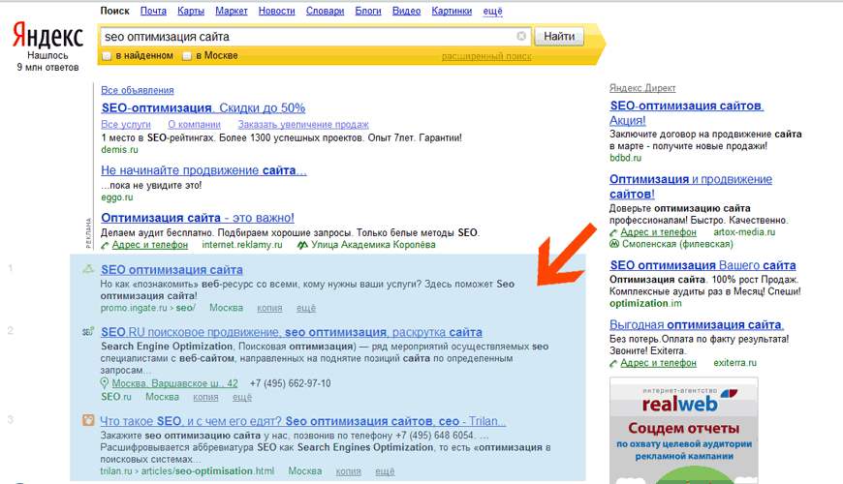
Task: Open sidebar ad 'SEO-оптимизация сайтов. Акция!'
Action: pyautogui.click(x=687, y=113)
